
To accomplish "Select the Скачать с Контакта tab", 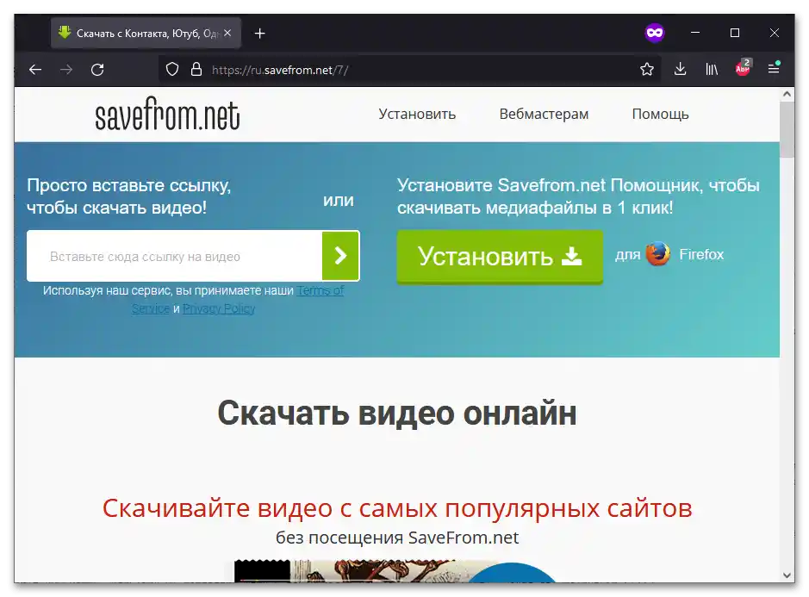I will pyautogui.click(x=146, y=33).
